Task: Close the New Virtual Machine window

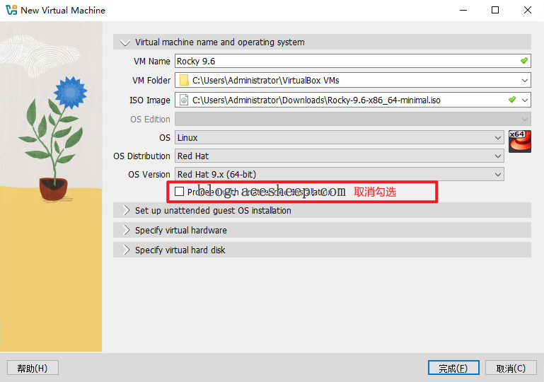Action: coord(527,10)
